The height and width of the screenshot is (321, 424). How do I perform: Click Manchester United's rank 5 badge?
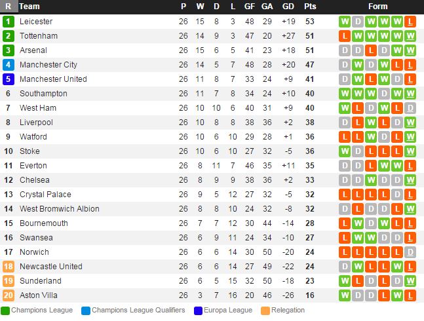click(x=8, y=79)
